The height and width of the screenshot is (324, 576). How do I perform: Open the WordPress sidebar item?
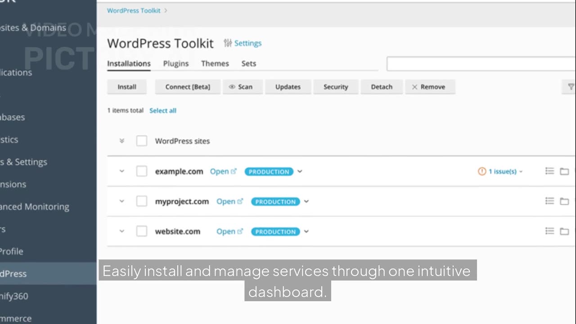pos(48,274)
